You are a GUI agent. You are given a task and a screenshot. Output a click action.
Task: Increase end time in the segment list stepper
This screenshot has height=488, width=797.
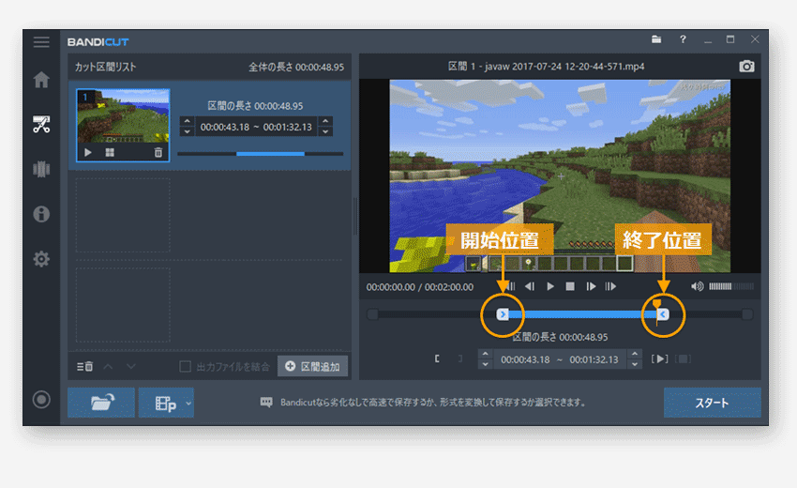[x=325, y=122]
